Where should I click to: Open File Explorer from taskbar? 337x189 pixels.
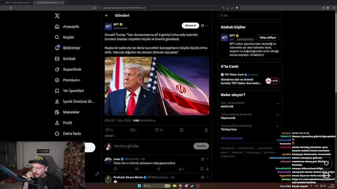point(175,186)
